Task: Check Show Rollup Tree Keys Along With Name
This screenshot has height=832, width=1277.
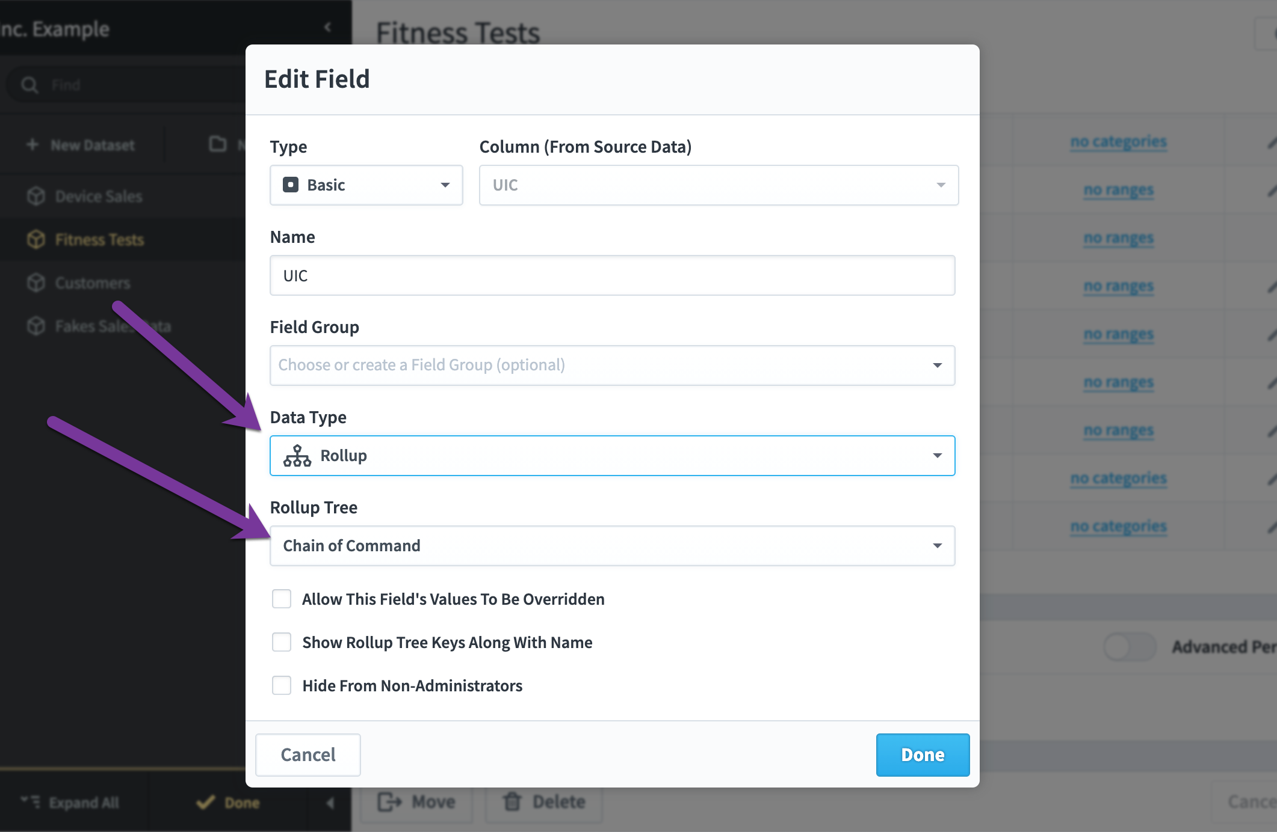Action: [x=282, y=642]
